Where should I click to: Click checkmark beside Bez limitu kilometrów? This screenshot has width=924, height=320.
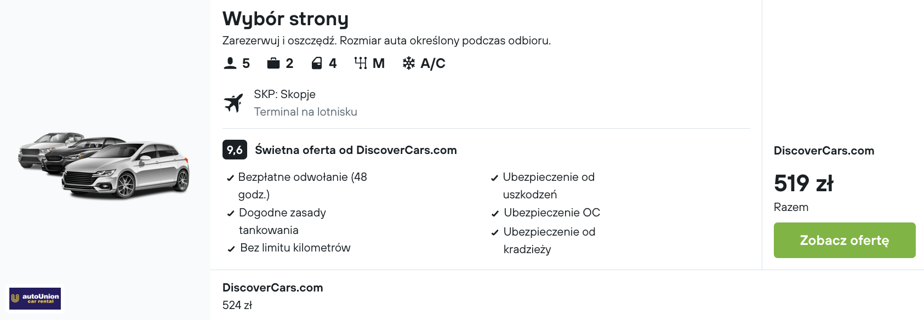(231, 249)
